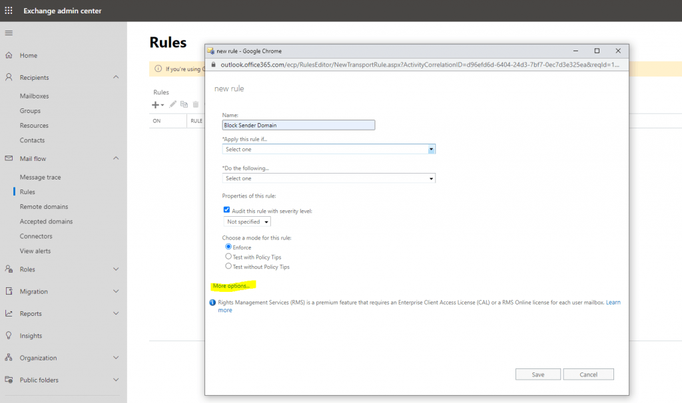682x403 pixels.
Task: Click the copy rule icon
Action: click(184, 104)
